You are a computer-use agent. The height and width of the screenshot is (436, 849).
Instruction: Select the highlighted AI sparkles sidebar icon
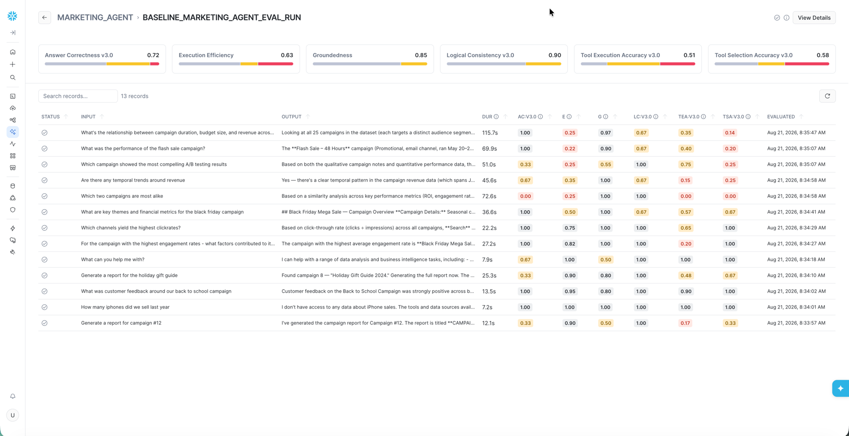pos(13,132)
